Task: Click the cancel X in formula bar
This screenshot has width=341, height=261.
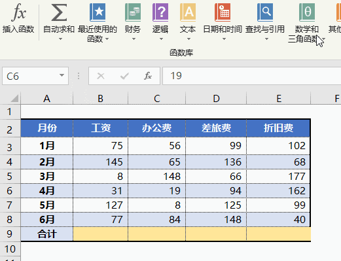Action: click(101, 76)
